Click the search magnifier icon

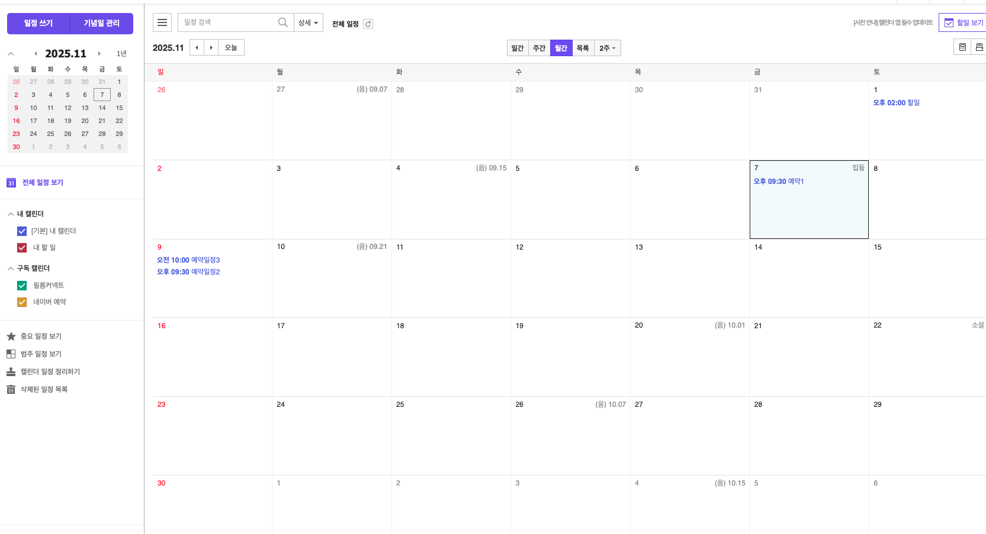tap(282, 22)
